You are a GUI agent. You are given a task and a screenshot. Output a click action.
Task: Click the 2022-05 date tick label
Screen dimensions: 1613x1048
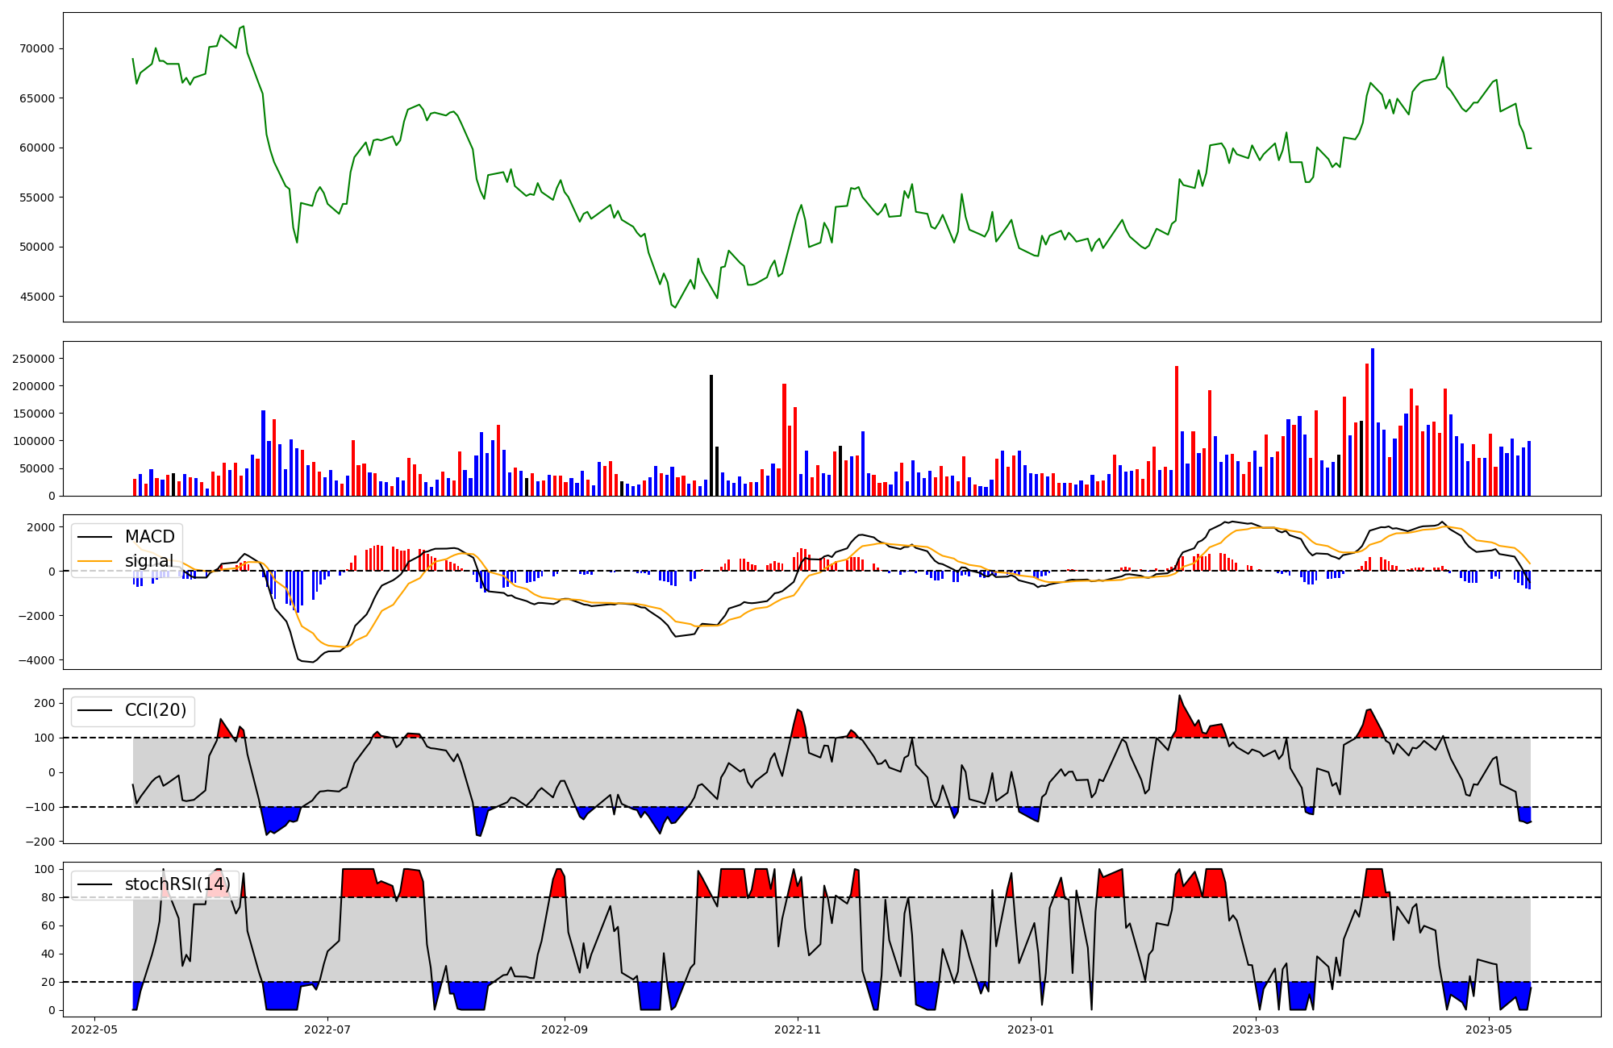(94, 1029)
